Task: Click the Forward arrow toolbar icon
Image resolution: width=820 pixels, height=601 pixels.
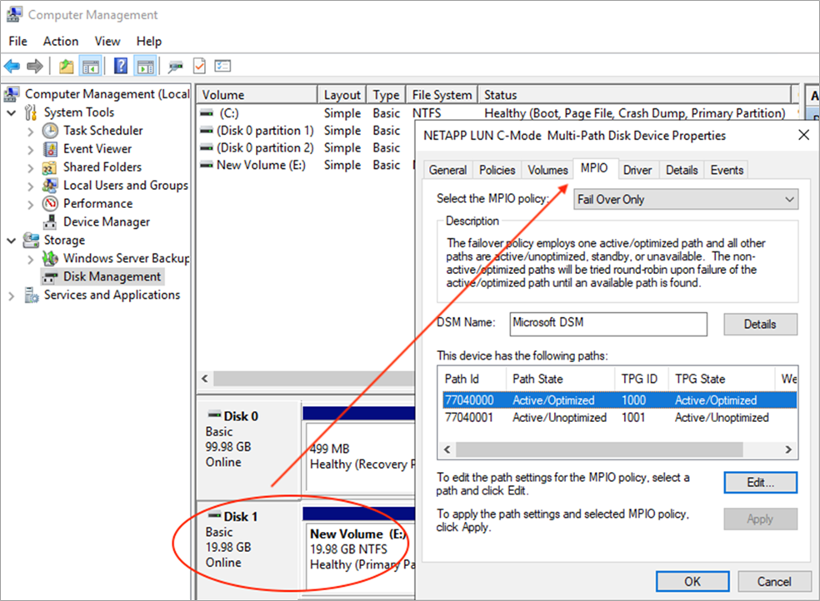Action: point(34,67)
